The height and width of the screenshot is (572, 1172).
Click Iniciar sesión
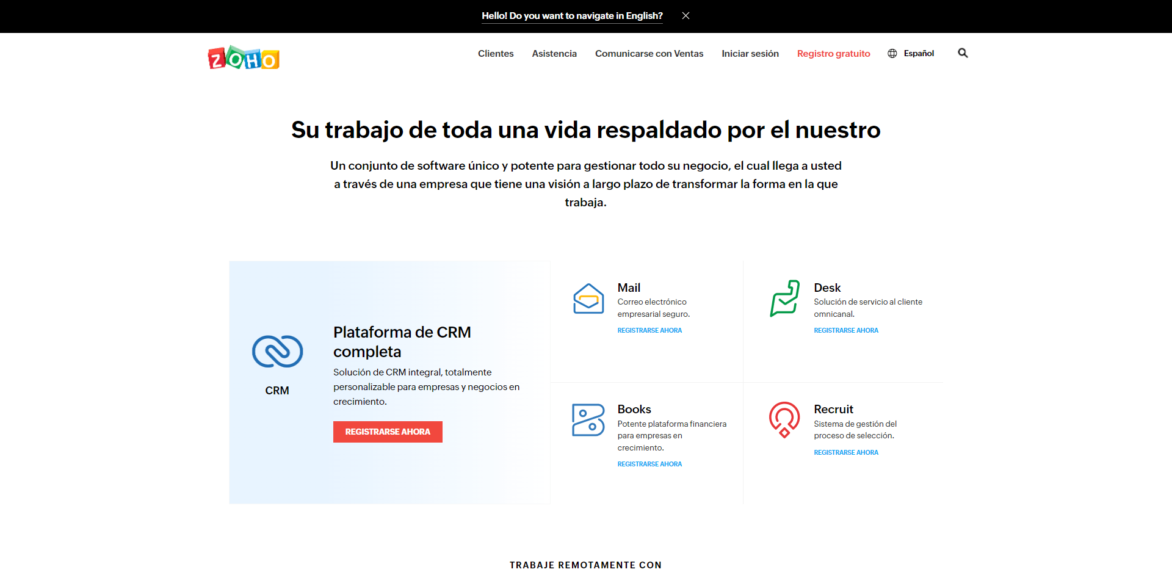click(750, 54)
